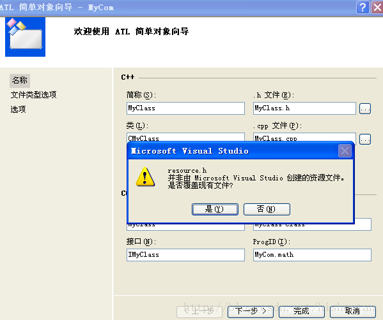Go to the 选项 wizard page

coord(18,110)
